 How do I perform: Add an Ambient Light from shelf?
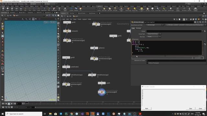[x=171, y=9]
